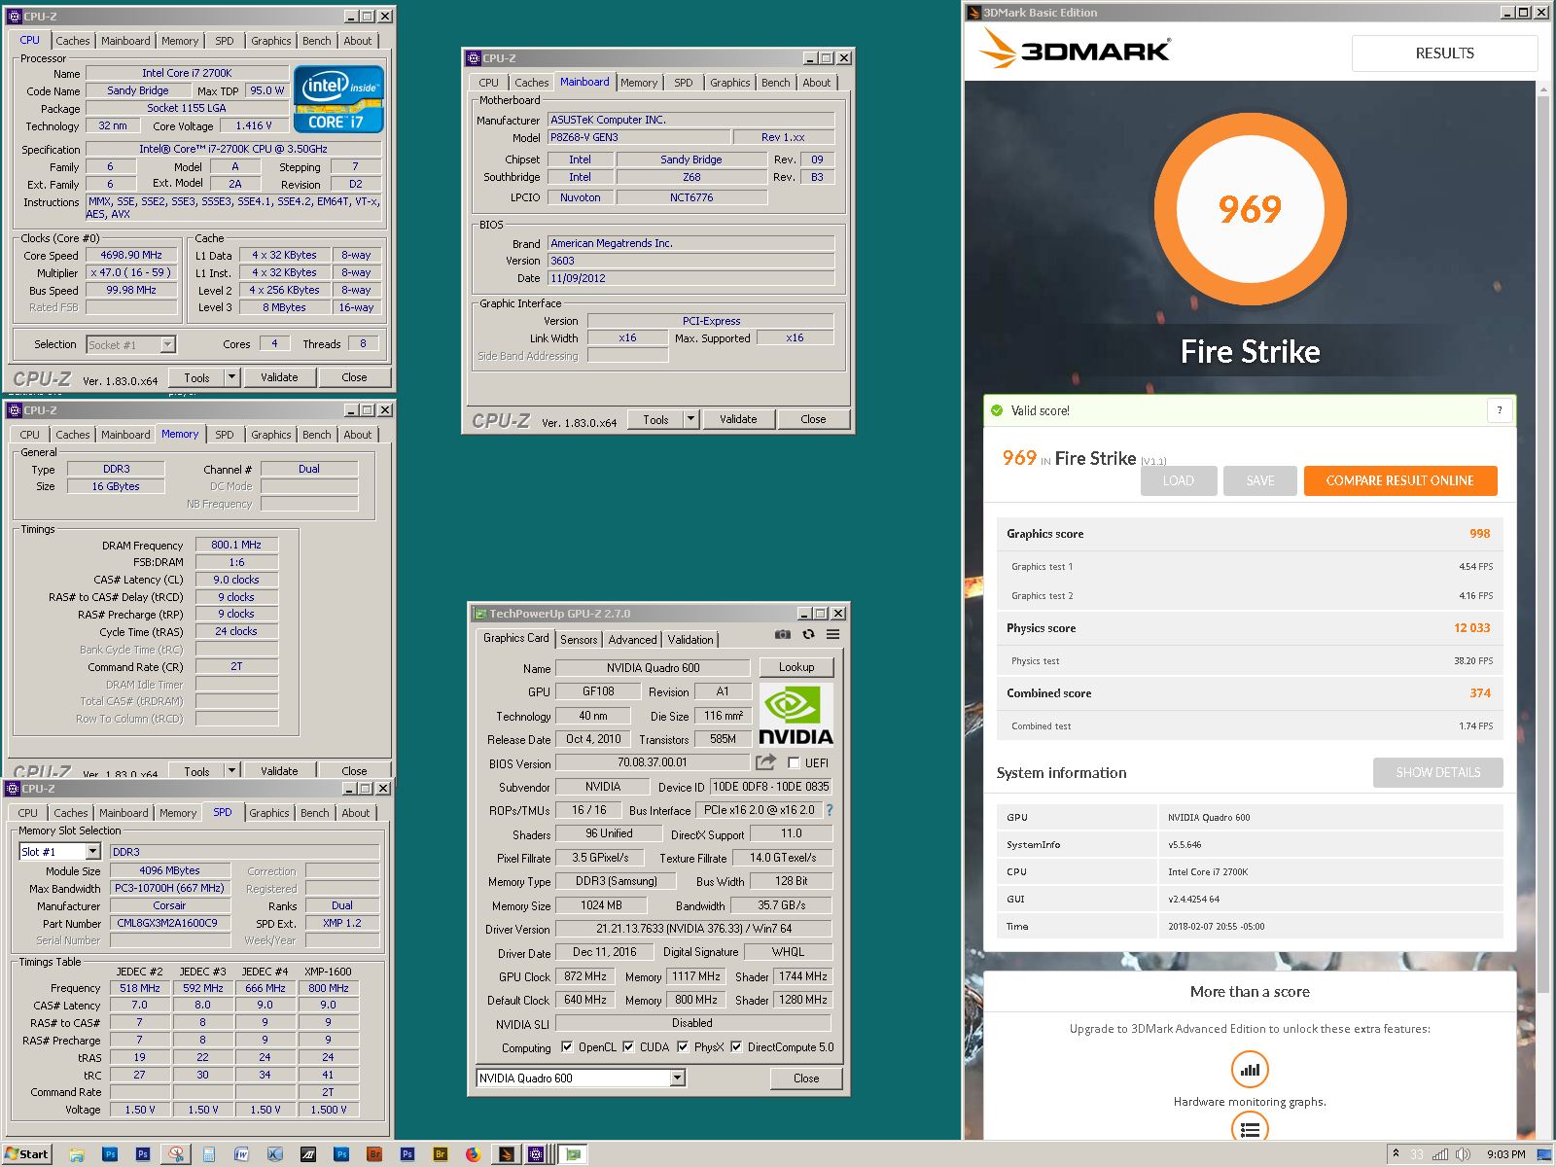This screenshot has width=1556, height=1167.
Task: Select Bench tab in CPU-Z SPD window
Action: pyautogui.click(x=314, y=813)
